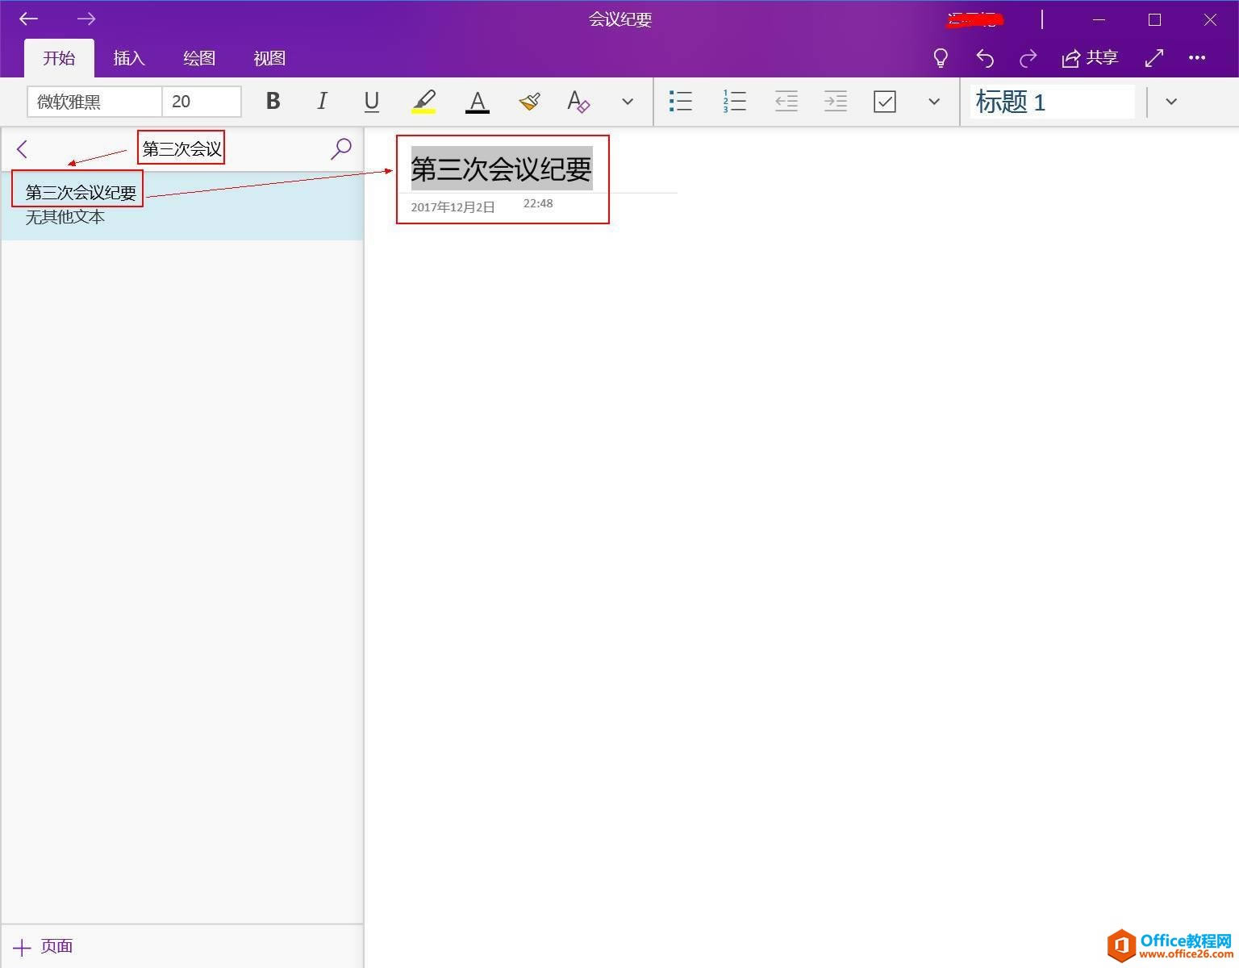Apply yellow highlight to selected text
Viewport: 1239px width, 968px height.
(424, 102)
